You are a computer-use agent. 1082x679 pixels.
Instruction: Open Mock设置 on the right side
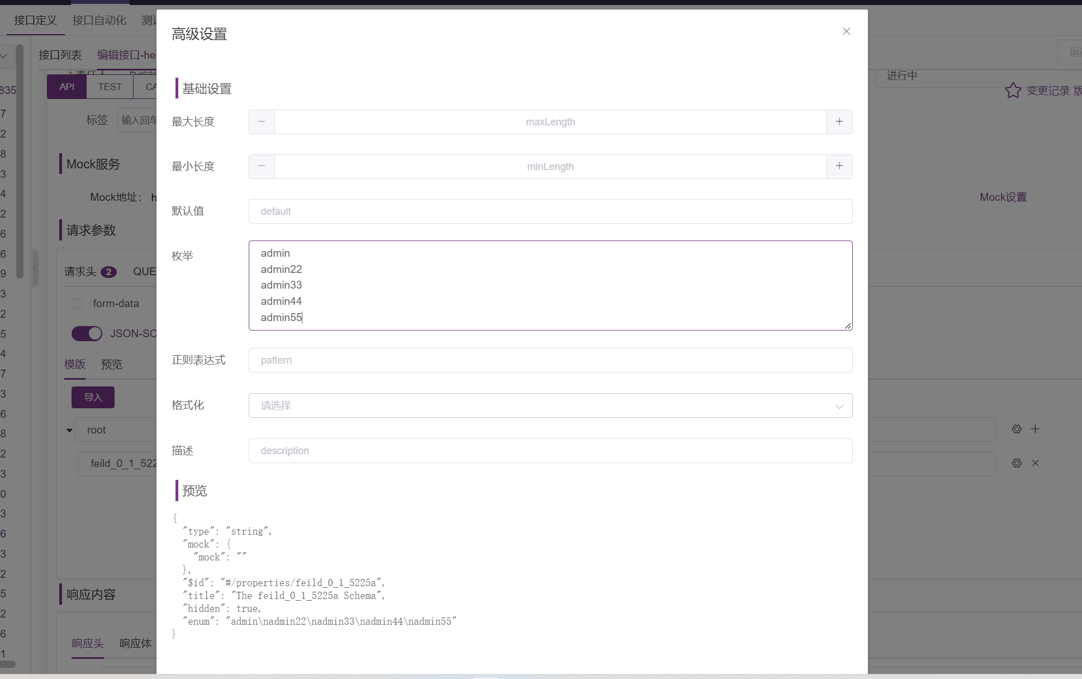[x=1002, y=197]
